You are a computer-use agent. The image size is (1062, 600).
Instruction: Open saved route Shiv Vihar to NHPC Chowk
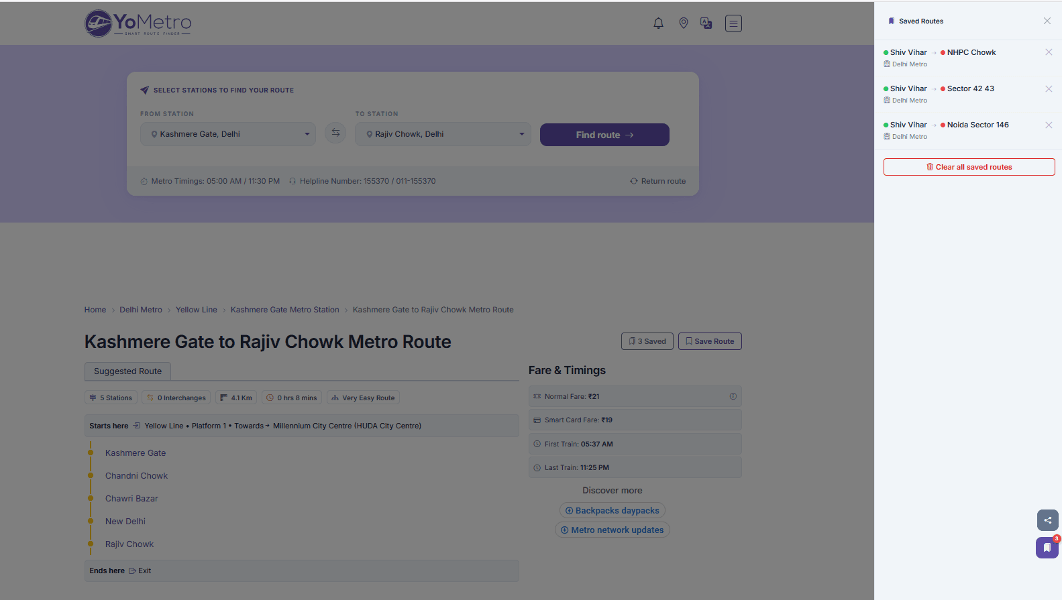click(x=940, y=52)
